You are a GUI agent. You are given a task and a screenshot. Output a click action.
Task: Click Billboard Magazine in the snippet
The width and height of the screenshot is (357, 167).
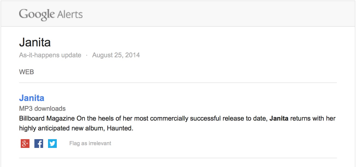47,119
